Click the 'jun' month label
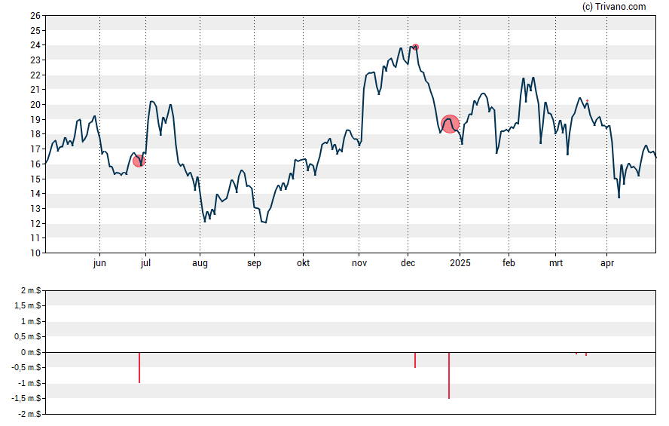669x426 pixels. point(99,263)
